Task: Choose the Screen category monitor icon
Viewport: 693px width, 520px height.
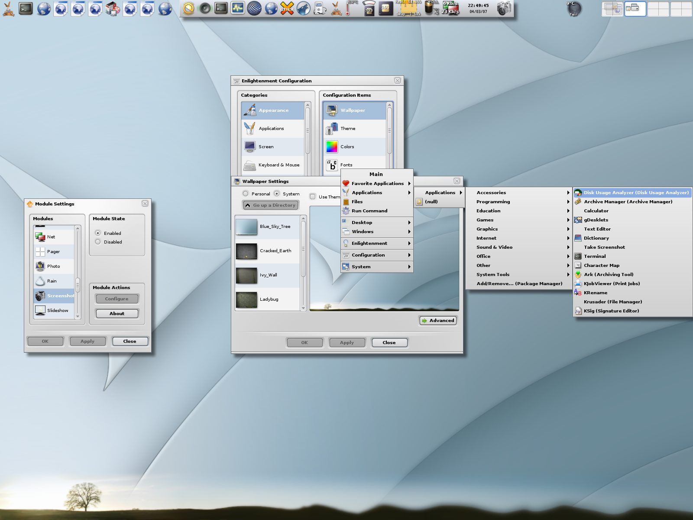Action: tap(250, 147)
